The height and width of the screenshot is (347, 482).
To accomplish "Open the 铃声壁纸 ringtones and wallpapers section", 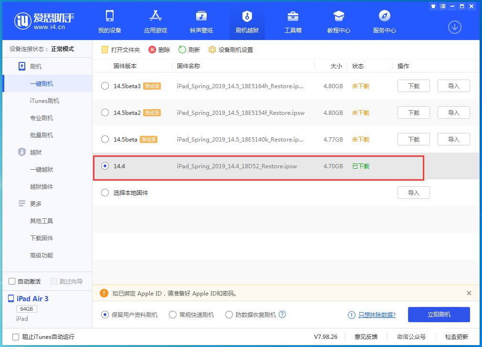I will click(x=201, y=21).
